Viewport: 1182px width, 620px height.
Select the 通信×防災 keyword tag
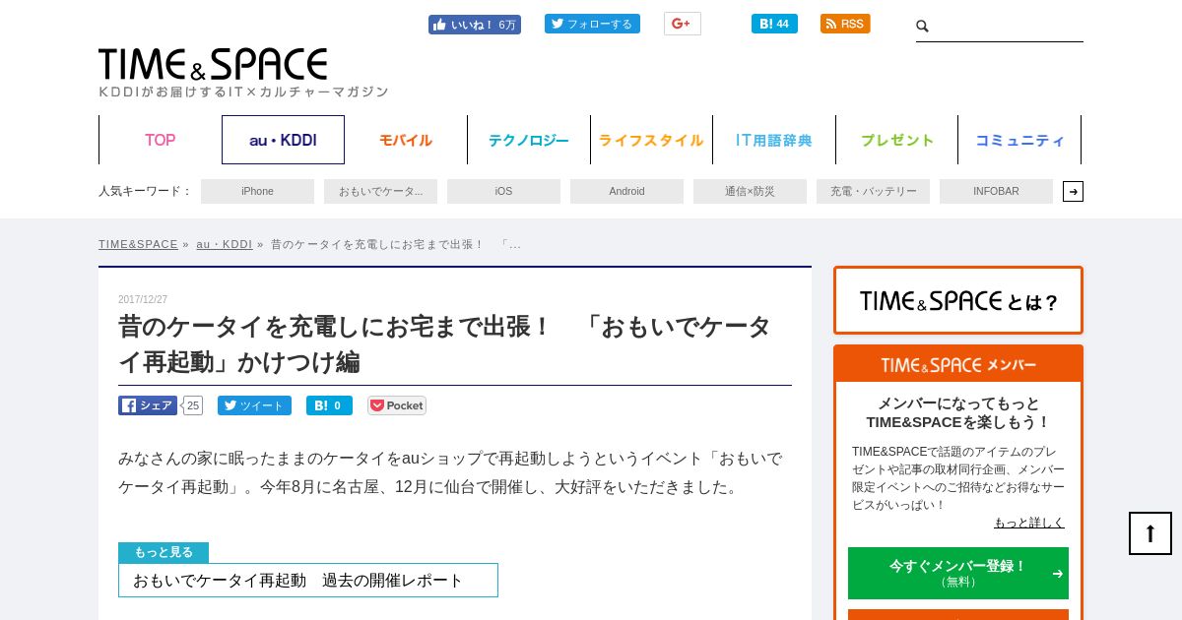point(750,191)
